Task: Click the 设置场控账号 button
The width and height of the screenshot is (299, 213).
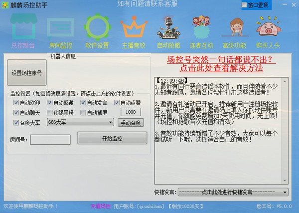Action: (x=27, y=73)
